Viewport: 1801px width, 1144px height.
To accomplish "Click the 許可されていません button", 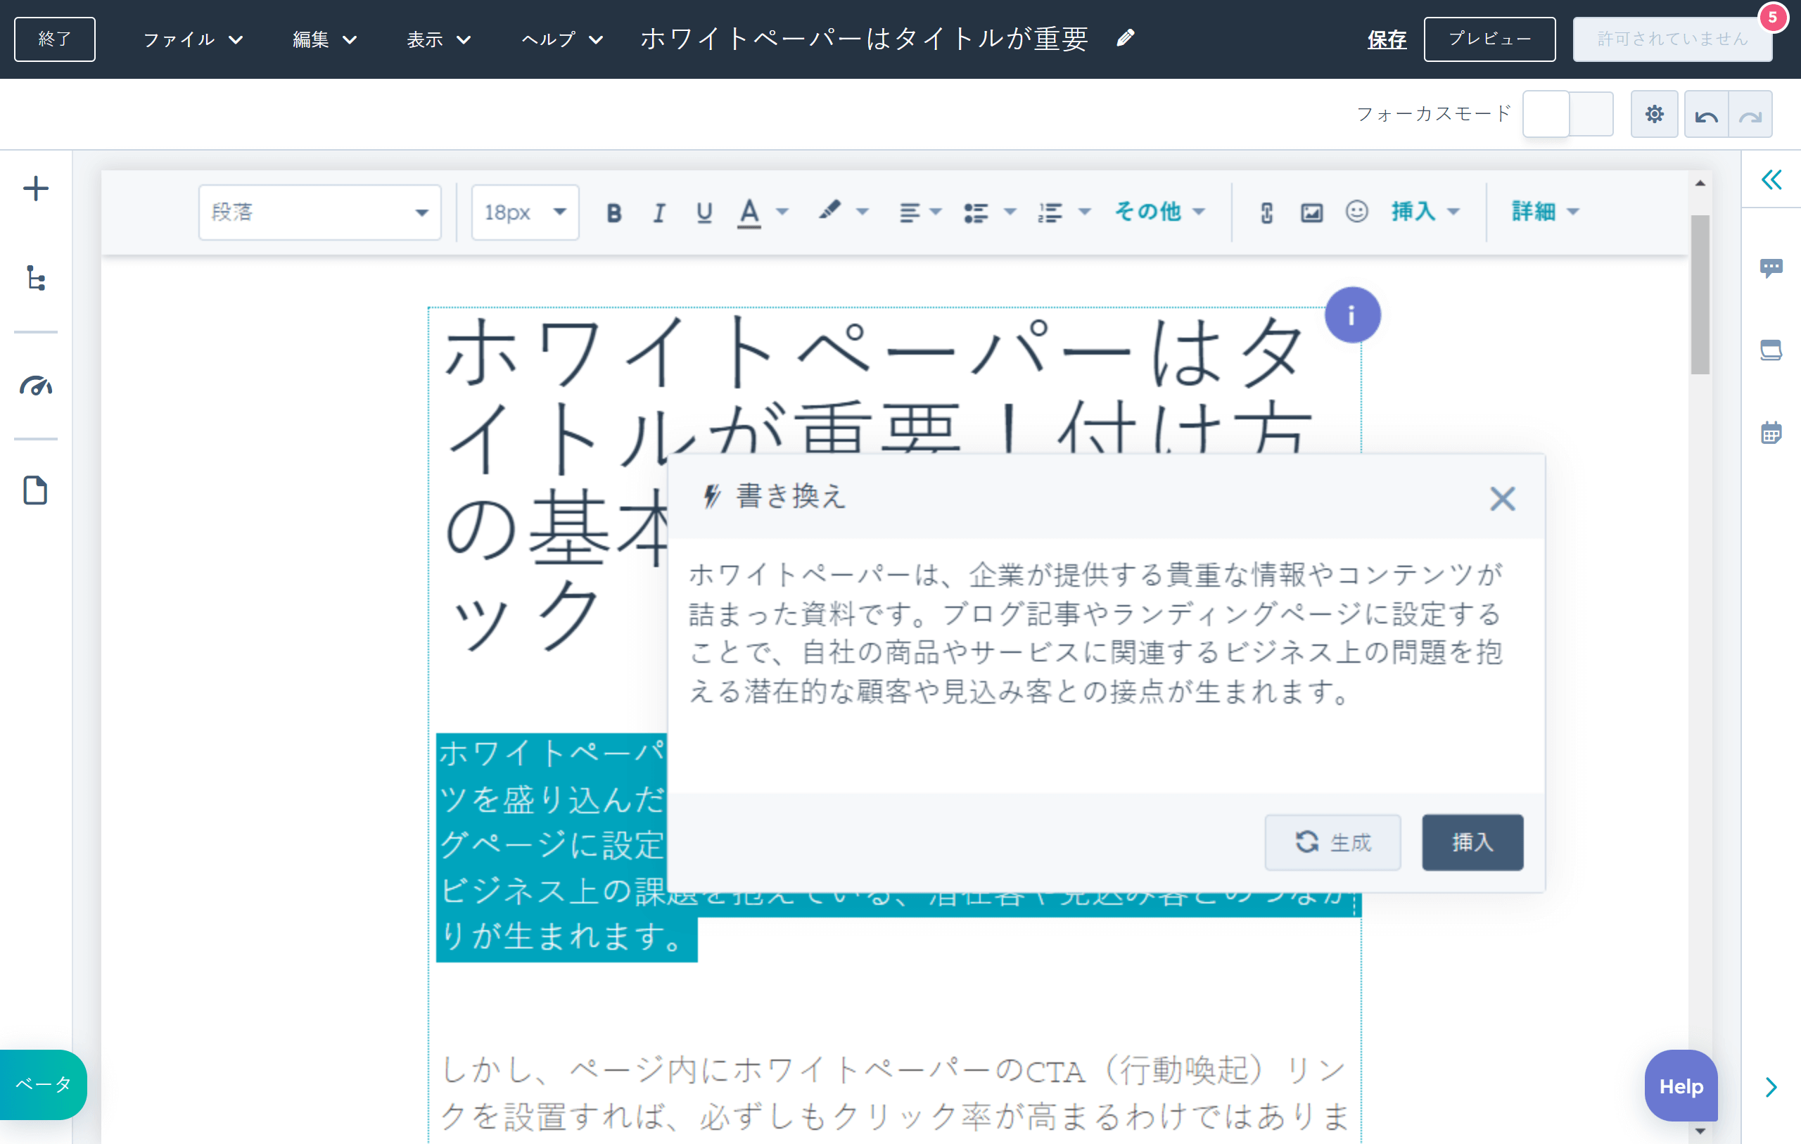I will pos(1672,39).
